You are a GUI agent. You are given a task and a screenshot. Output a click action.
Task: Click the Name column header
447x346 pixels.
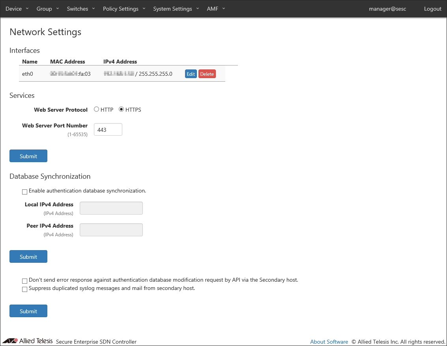point(30,62)
